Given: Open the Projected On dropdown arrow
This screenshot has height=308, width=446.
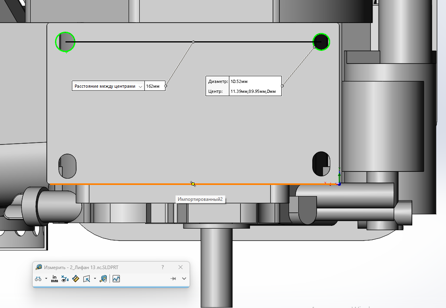Looking at the screenshot, I should click(95, 279).
